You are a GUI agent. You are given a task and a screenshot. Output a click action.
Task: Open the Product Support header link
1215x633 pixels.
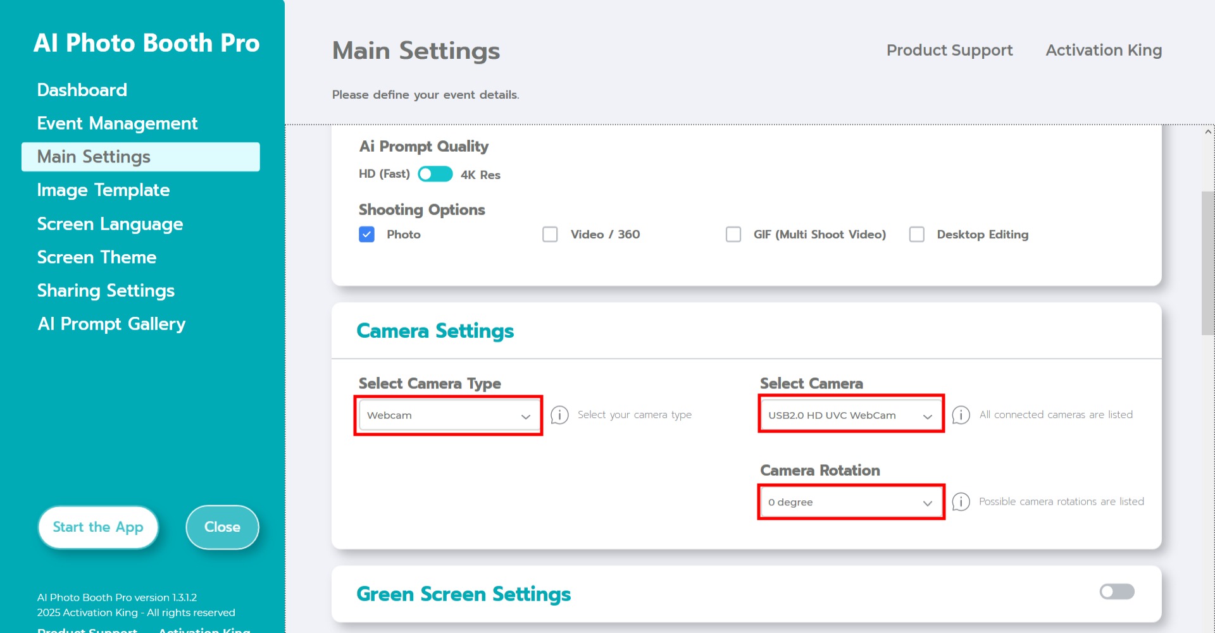point(949,50)
